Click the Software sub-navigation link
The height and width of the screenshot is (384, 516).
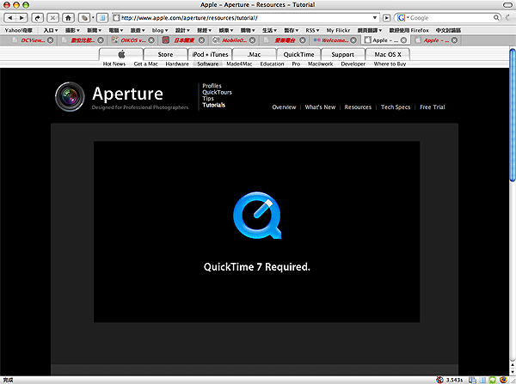click(207, 64)
